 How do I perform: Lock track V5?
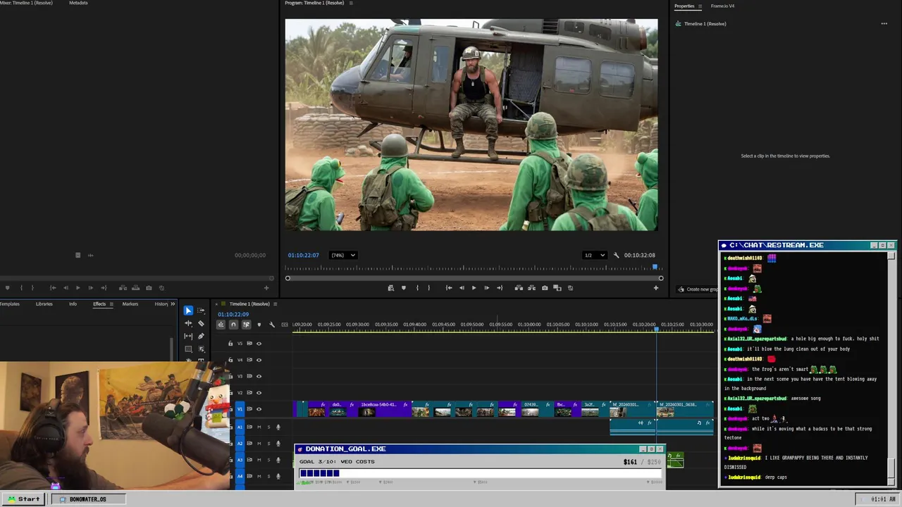click(x=230, y=344)
